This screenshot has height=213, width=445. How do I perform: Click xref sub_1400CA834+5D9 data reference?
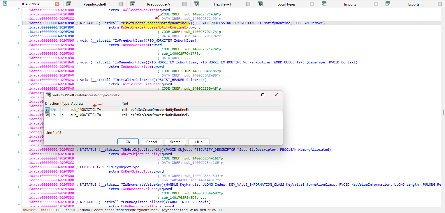(x=203, y=176)
